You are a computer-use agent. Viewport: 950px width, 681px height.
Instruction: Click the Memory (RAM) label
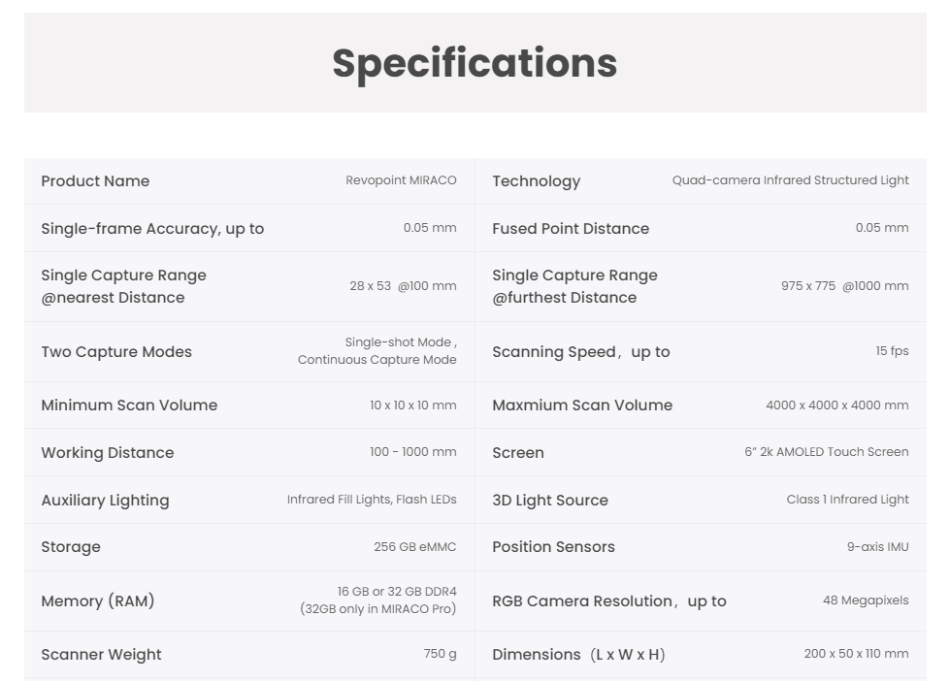98,601
